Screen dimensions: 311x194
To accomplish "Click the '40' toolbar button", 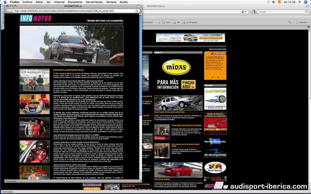I will [176, 23].
